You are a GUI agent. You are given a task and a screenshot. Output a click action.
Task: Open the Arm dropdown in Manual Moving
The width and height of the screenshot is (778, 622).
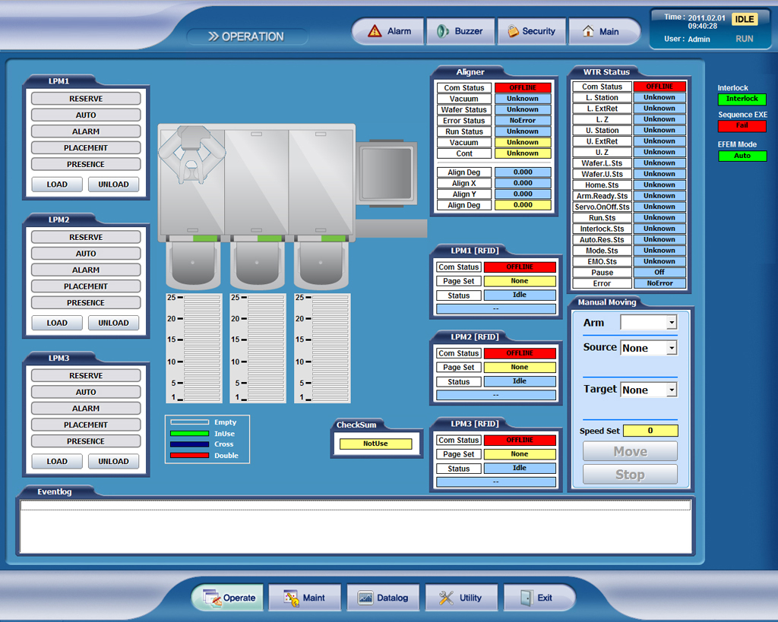[671, 323]
